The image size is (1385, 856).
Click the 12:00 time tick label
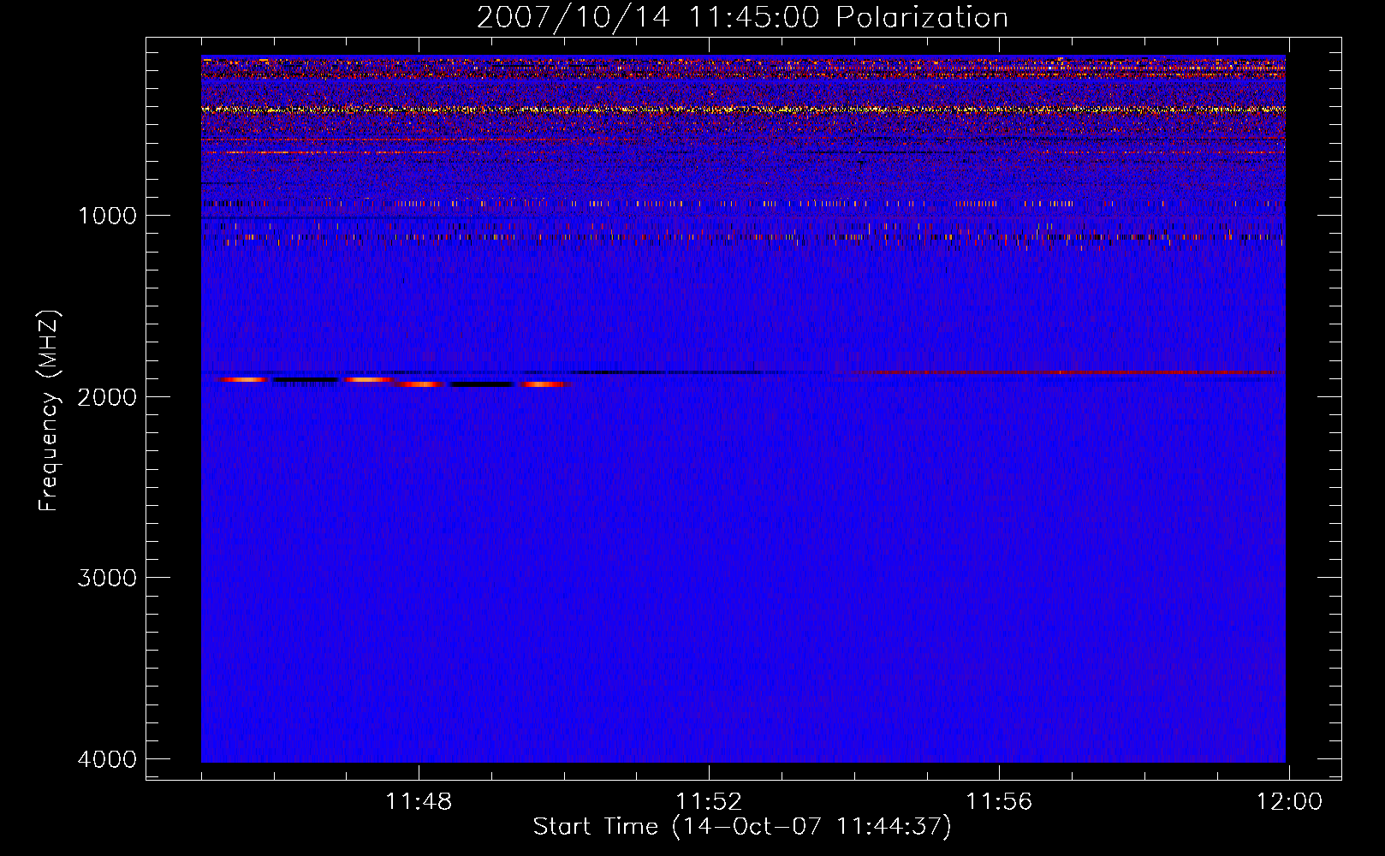(1289, 802)
